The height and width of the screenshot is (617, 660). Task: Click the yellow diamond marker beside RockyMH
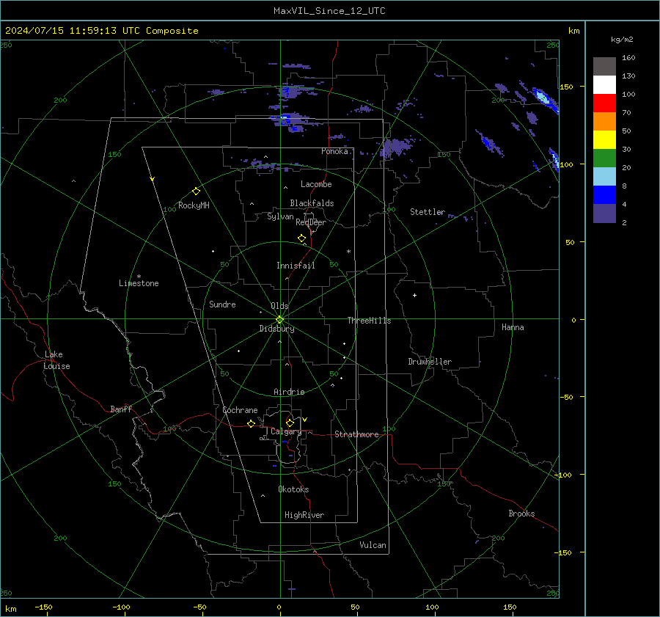tap(196, 191)
